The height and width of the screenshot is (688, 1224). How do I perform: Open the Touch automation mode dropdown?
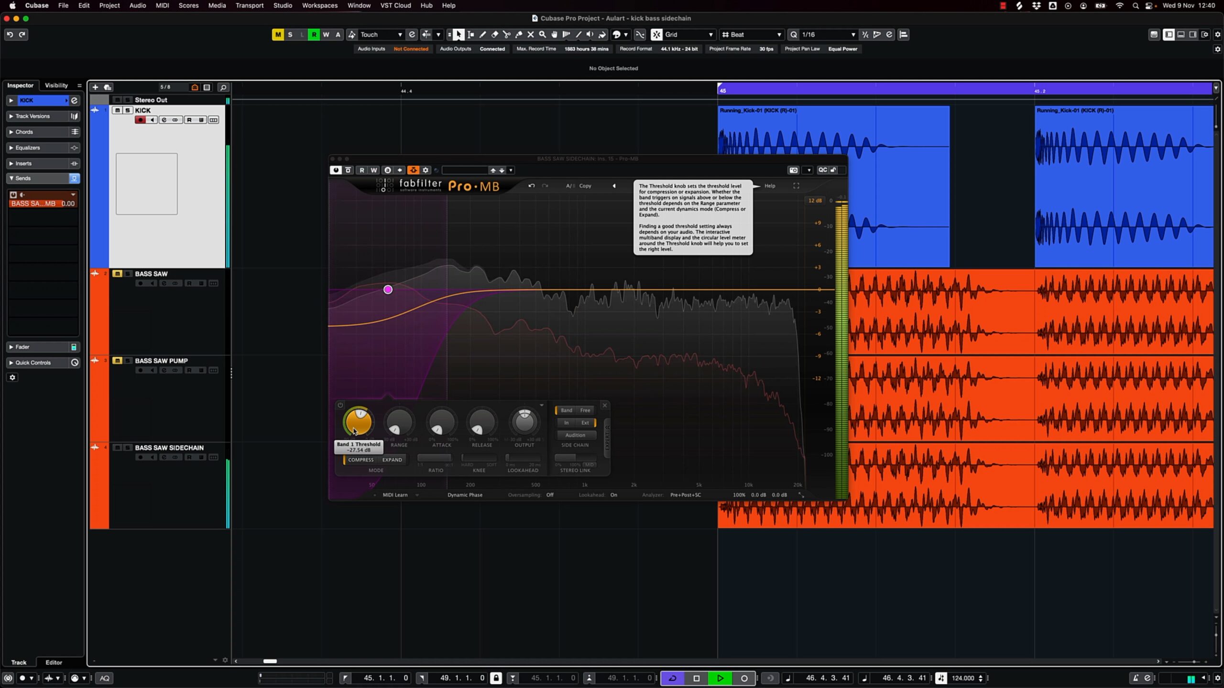coord(381,34)
